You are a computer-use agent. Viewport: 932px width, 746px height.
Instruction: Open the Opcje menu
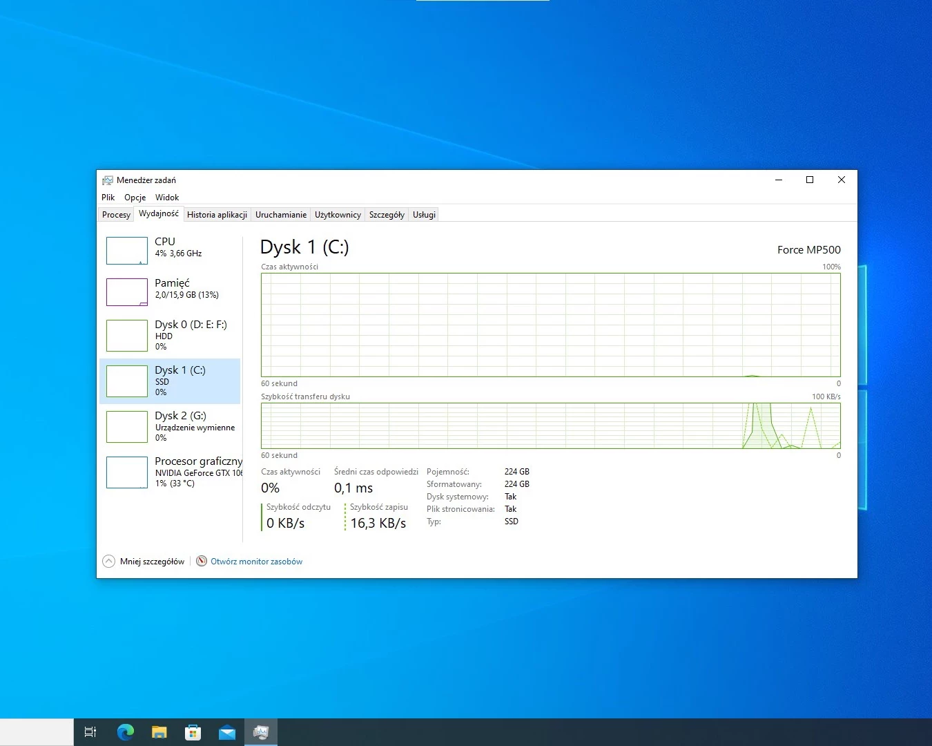[135, 198]
